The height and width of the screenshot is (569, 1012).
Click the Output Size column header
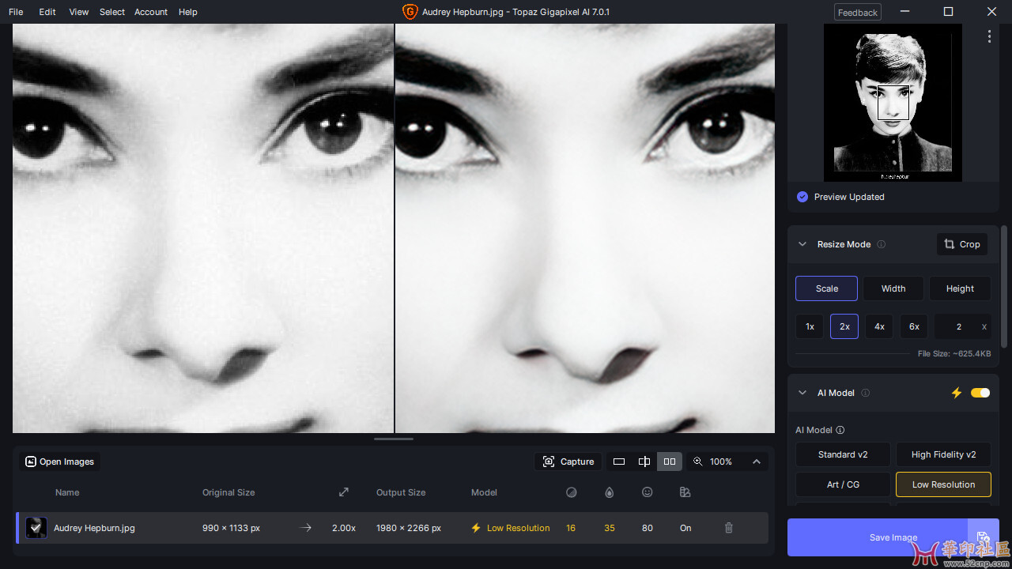[x=401, y=492]
